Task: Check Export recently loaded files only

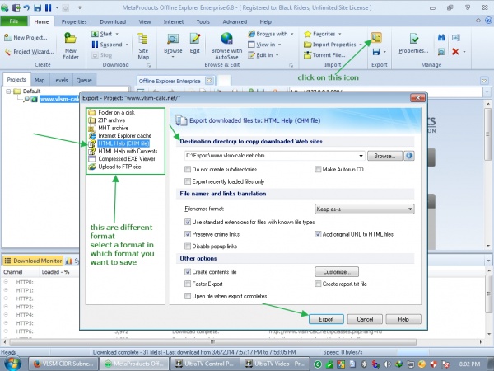Action: (188, 181)
